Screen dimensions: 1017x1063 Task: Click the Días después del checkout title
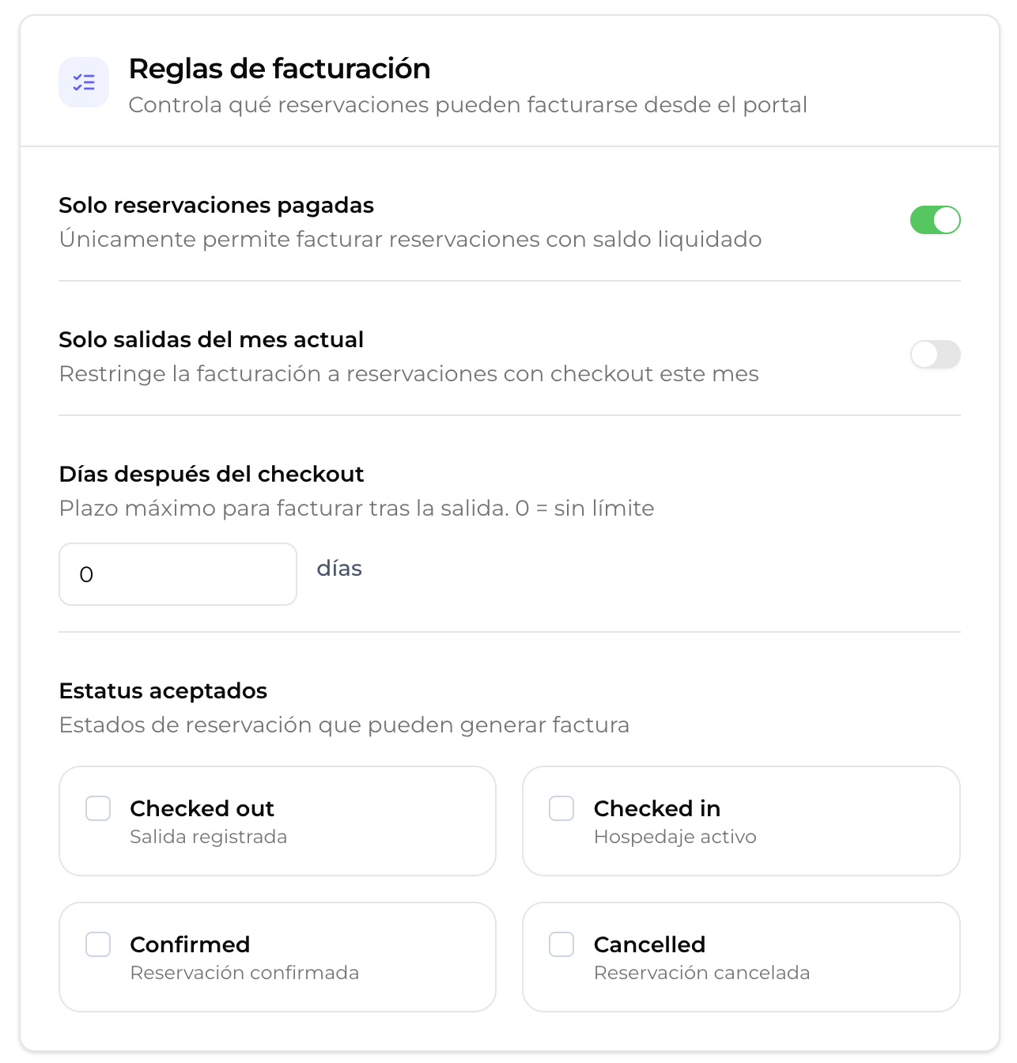(x=212, y=475)
